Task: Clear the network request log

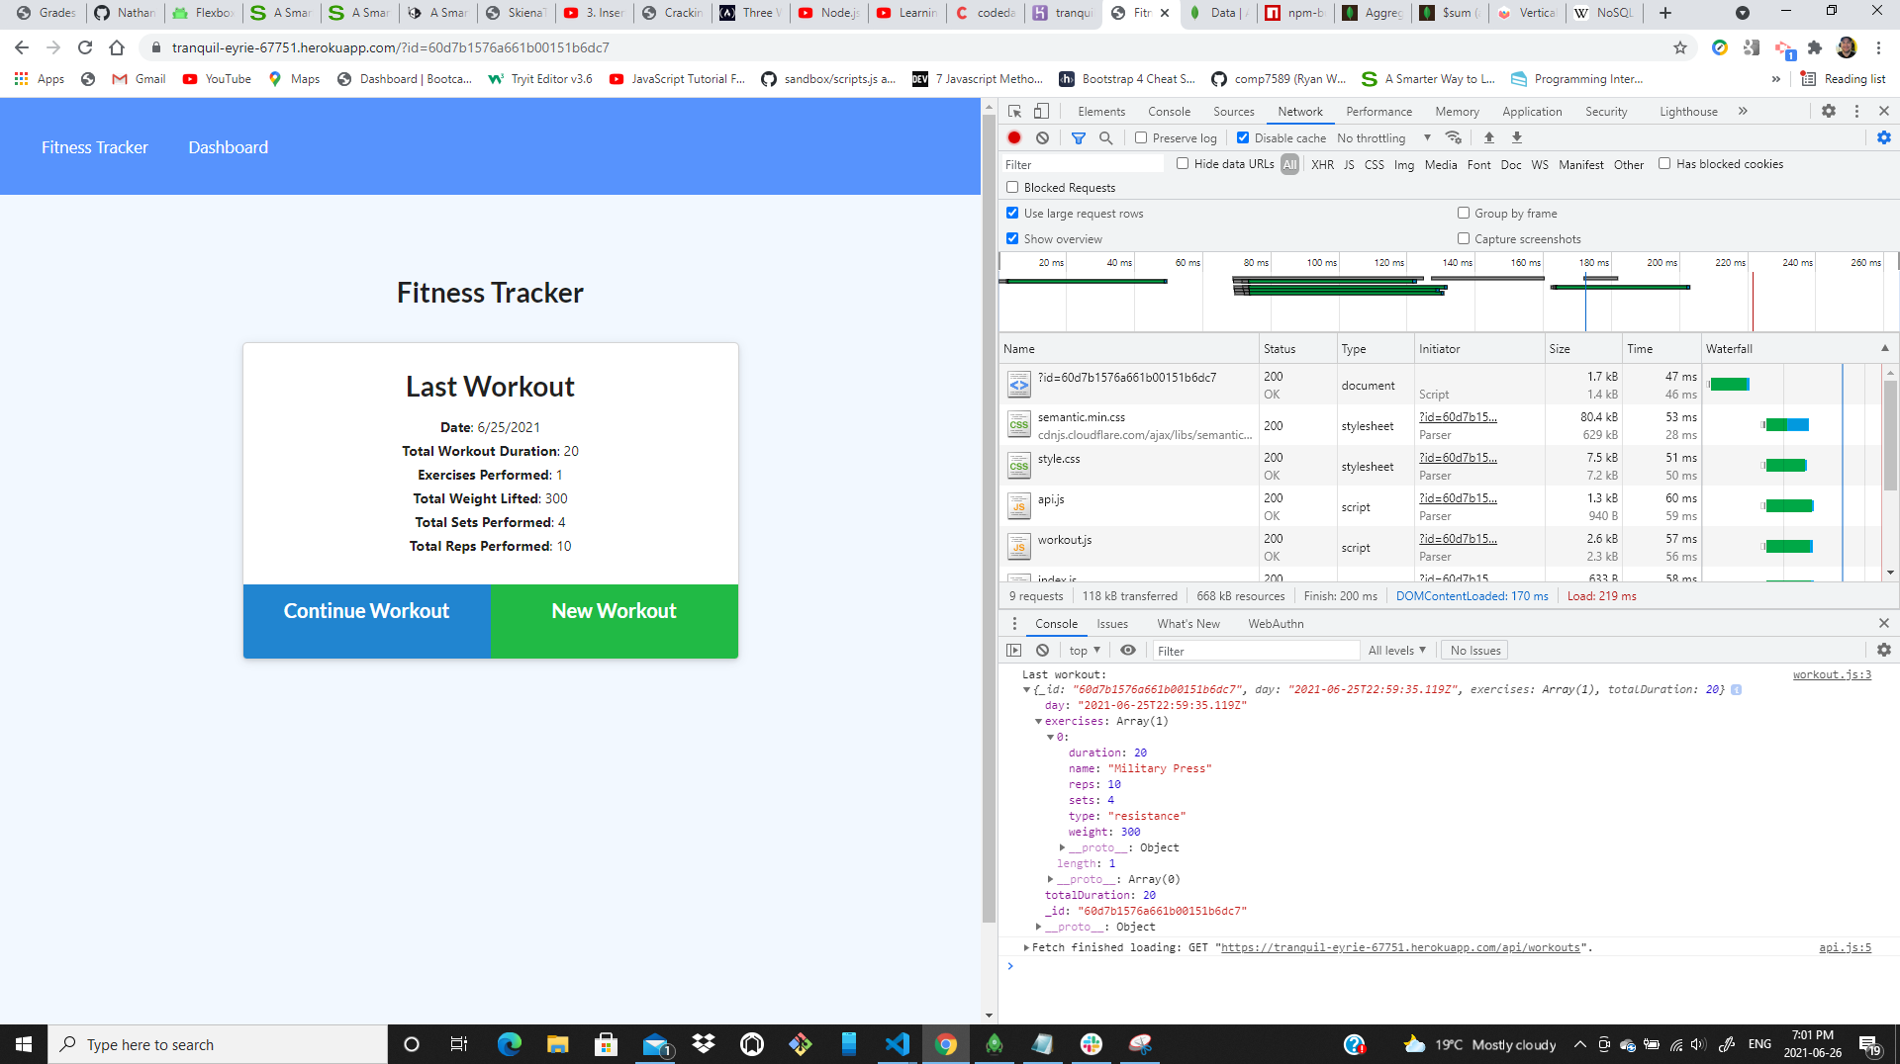Action: (x=1042, y=137)
